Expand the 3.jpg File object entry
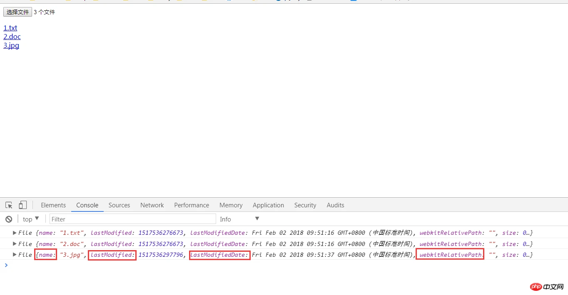The width and height of the screenshot is (568, 295). coord(15,255)
